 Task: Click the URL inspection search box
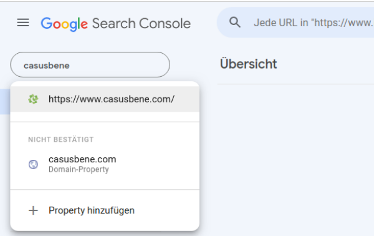click(295, 22)
